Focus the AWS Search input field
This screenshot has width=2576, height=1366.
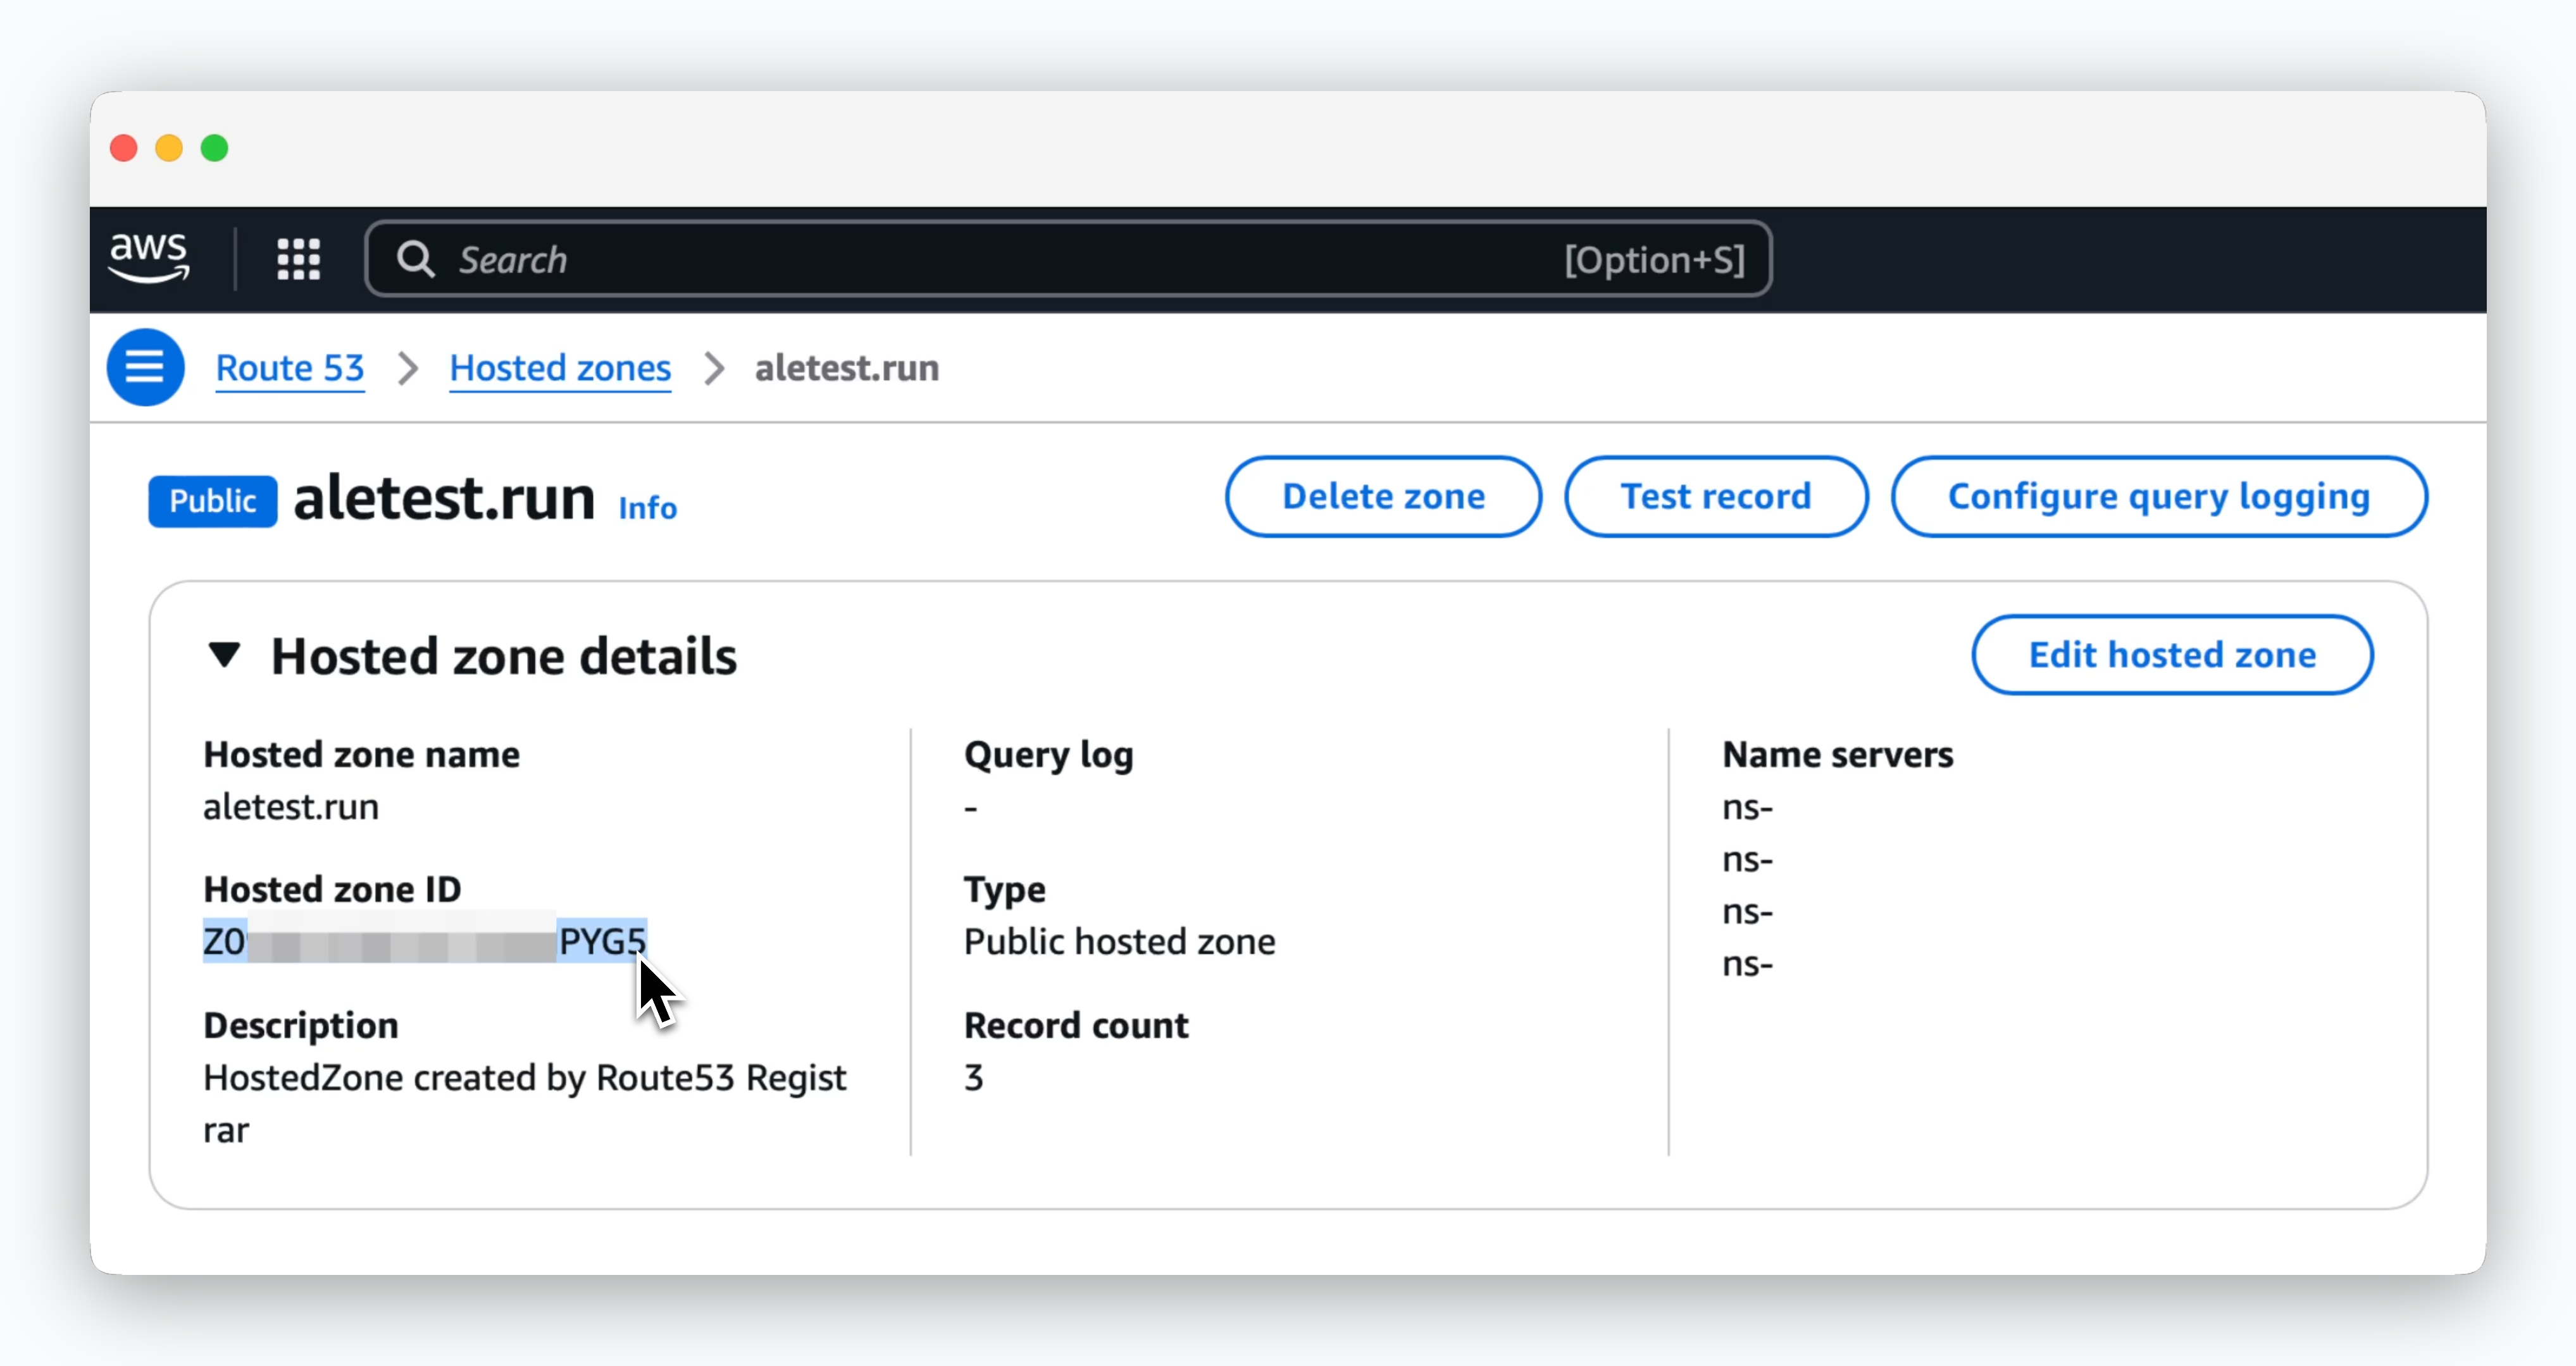click(1068, 259)
